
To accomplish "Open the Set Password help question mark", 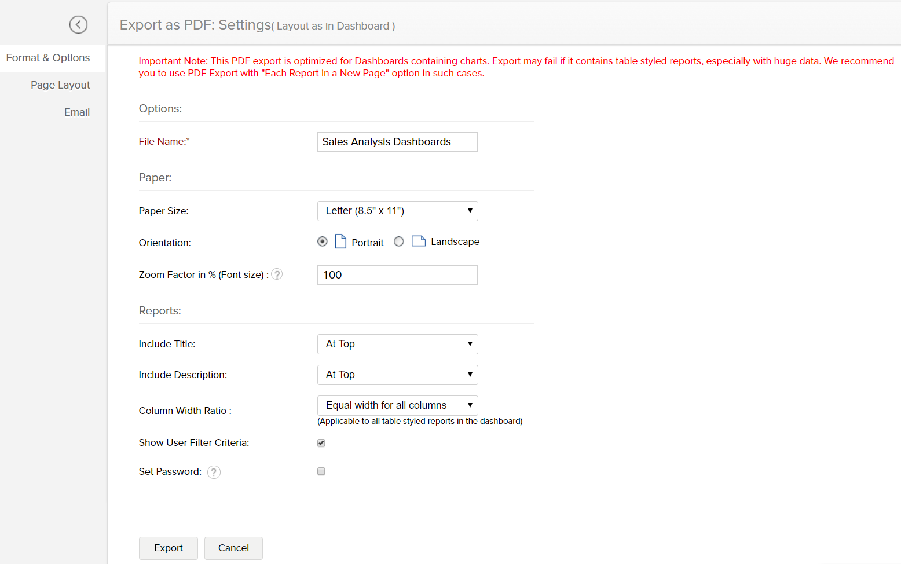I will coord(214,472).
